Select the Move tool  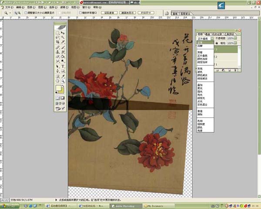tap(63, 33)
